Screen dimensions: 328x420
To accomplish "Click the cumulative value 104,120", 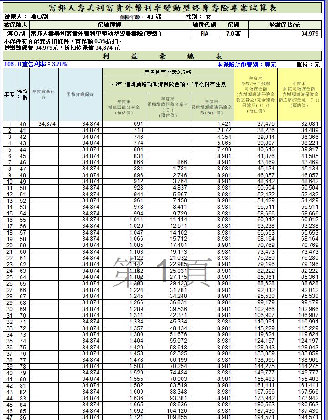I will tap(177, 411).
